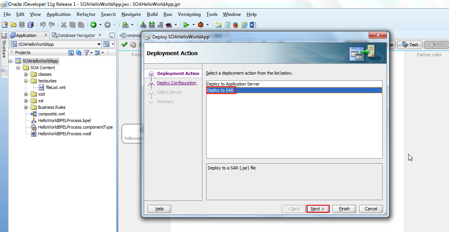449x232 pixels.
Task: Open Microsoft Word via the toolbar icon
Action: 253,25
